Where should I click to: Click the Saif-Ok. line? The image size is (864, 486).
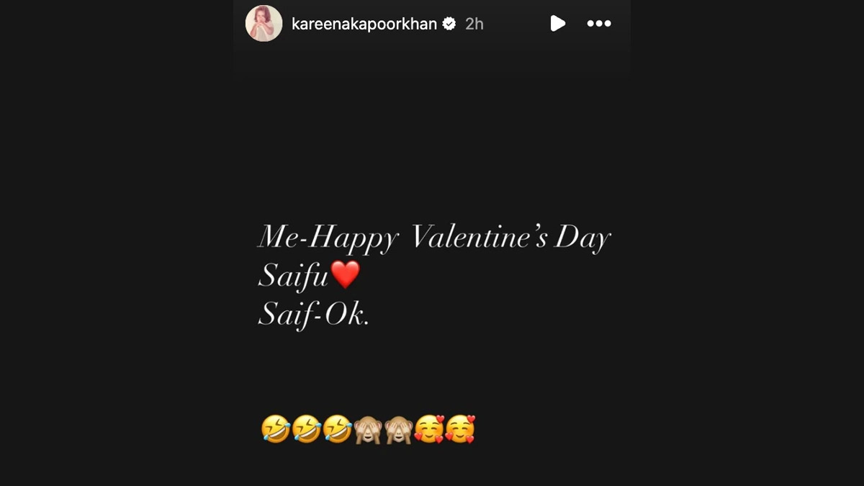(313, 317)
